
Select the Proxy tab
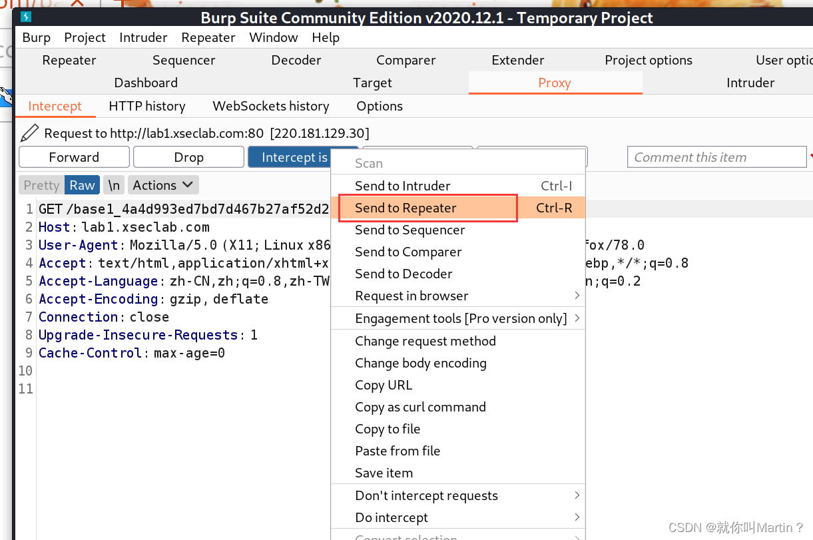(x=555, y=83)
